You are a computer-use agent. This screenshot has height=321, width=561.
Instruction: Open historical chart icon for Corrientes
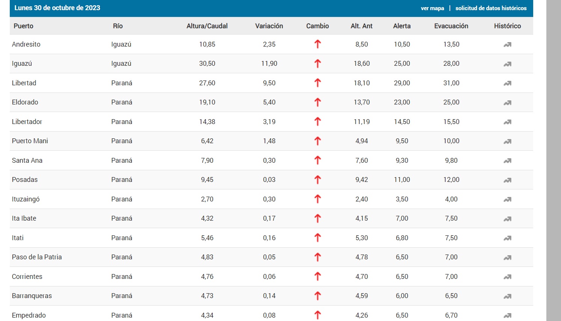pos(507,277)
